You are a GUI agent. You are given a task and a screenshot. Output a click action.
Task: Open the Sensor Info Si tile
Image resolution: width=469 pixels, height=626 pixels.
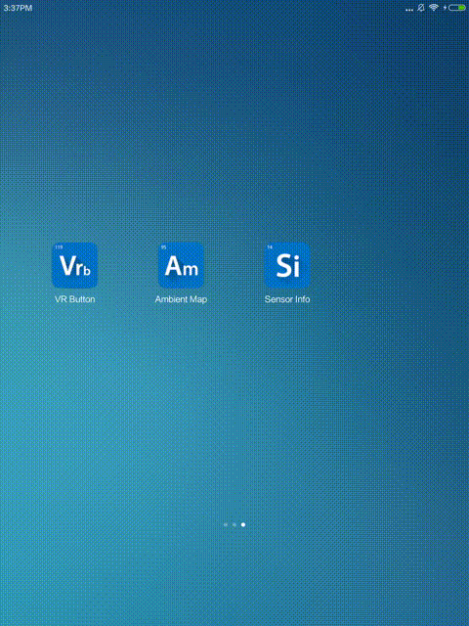[287, 265]
